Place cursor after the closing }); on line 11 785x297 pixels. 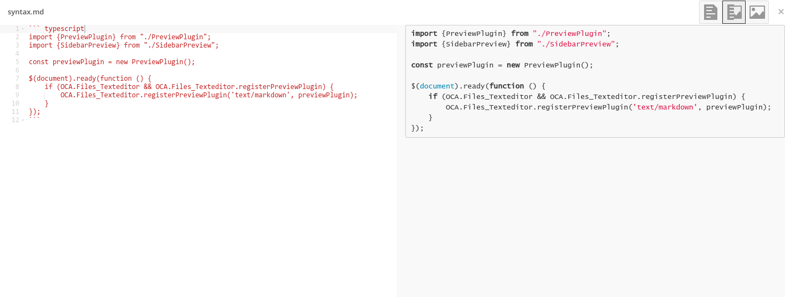[41, 112]
